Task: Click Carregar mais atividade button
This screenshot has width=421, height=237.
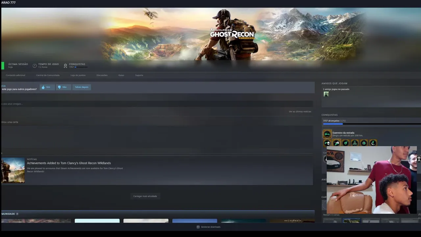Action: coord(145,196)
